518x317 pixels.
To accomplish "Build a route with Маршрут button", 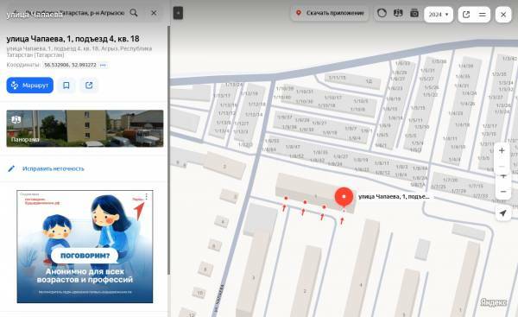I will click(x=29, y=86).
